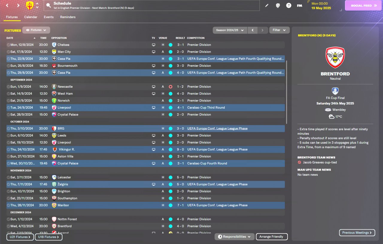The image size is (383, 244).
Task: Switch to the Fixtures tab
Action: 12,17
